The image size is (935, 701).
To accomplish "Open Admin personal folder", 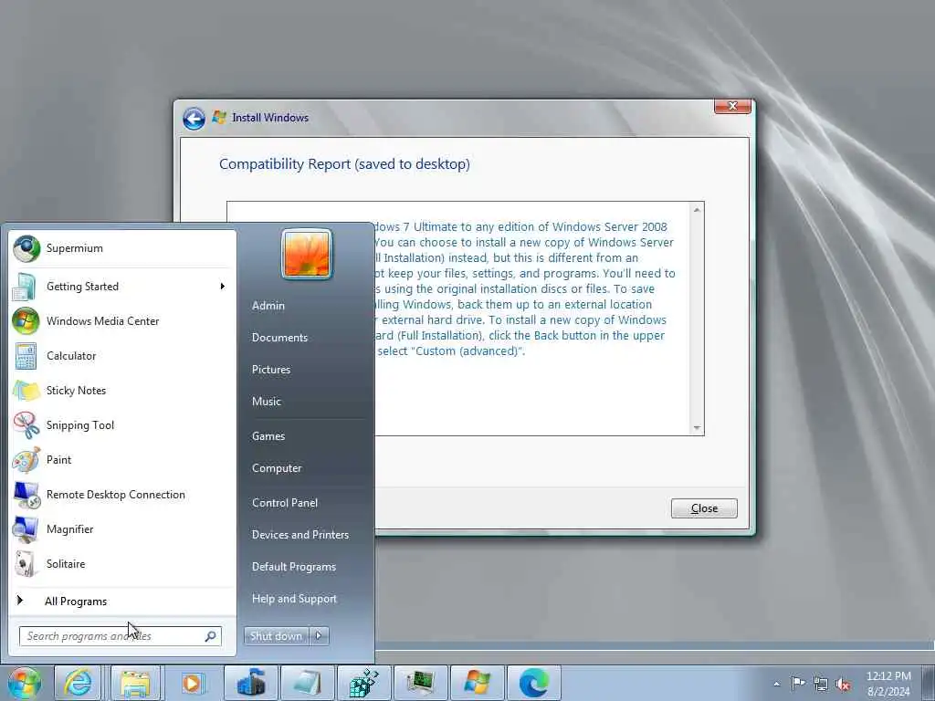I will coord(268,306).
